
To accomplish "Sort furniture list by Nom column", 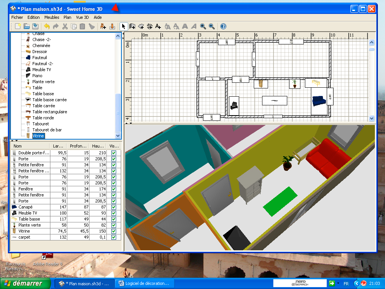I will [x=30, y=146].
